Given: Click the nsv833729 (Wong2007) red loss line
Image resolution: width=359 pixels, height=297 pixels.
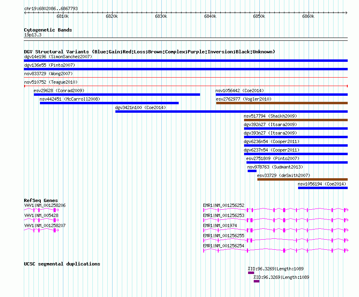Looking at the screenshot, I should pos(186,78).
